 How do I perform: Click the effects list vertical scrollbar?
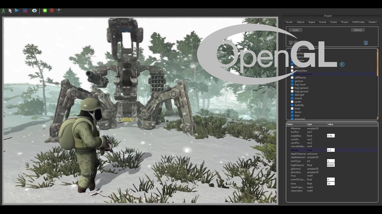pyautogui.click(x=378, y=84)
